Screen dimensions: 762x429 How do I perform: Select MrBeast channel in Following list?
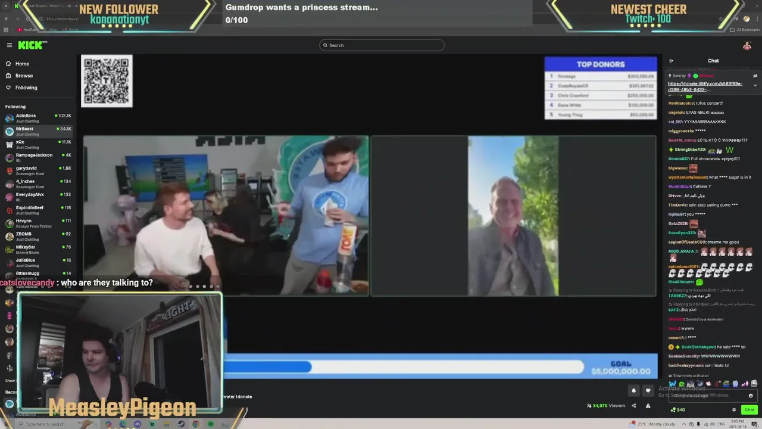[38, 131]
